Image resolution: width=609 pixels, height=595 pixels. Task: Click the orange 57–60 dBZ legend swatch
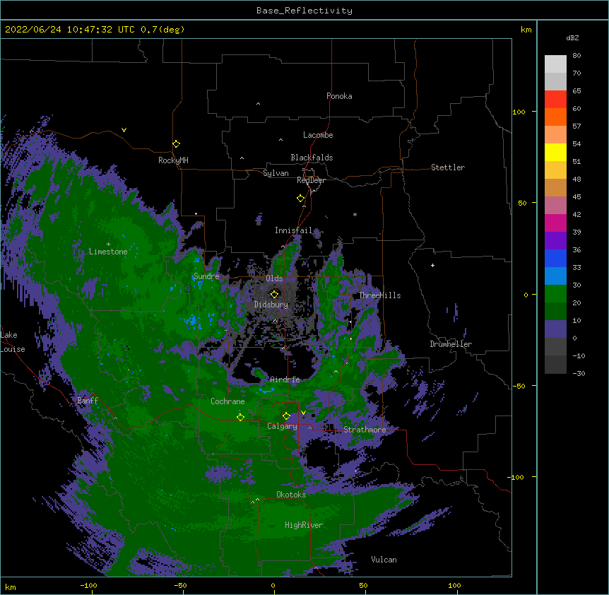(555, 117)
